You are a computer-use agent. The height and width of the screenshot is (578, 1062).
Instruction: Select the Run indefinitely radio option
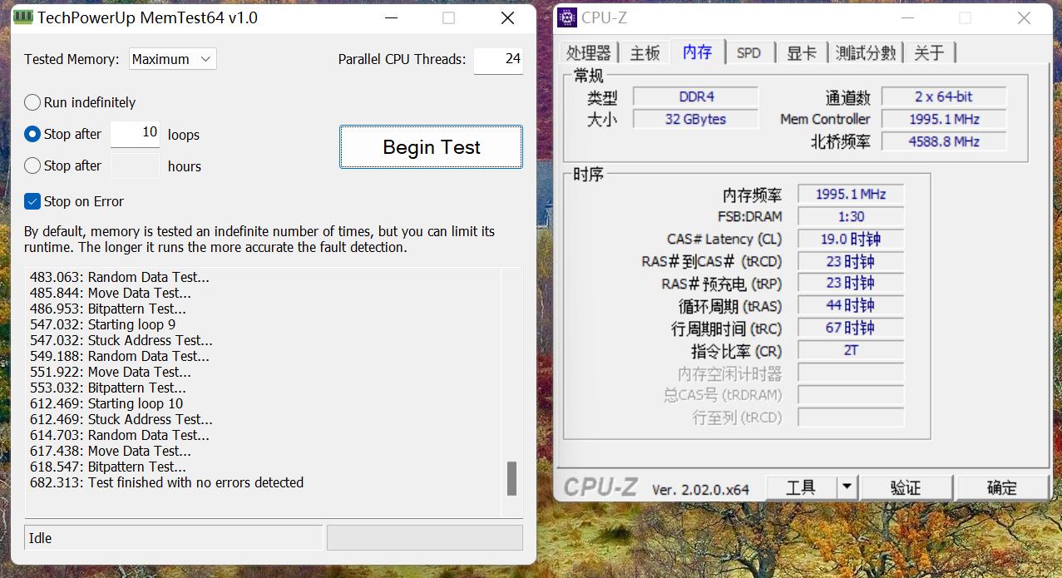click(x=32, y=102)
